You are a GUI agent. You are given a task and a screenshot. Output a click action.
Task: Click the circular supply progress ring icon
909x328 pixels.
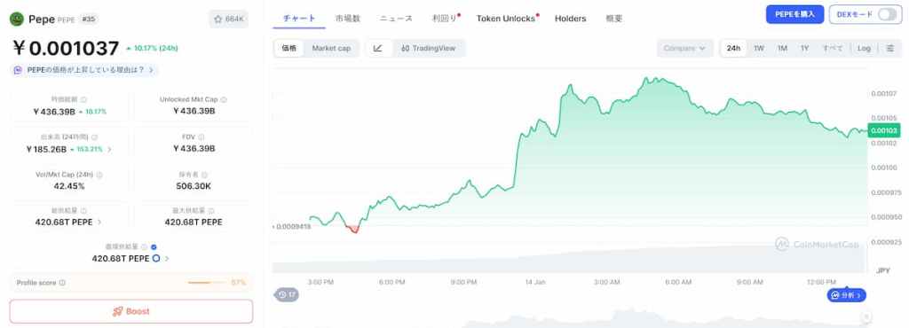click(156, 259)
